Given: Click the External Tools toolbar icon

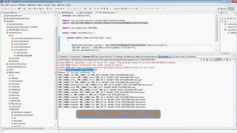Looking at the screenshot, I should point(40,8).
